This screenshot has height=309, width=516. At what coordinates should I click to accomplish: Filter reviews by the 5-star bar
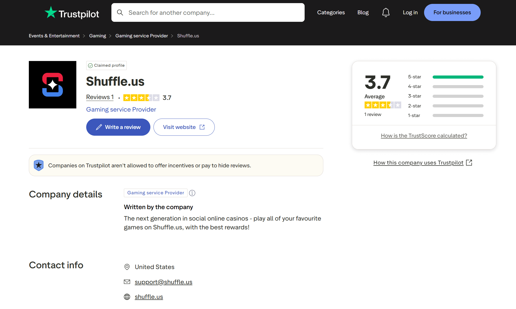[458, 77]
